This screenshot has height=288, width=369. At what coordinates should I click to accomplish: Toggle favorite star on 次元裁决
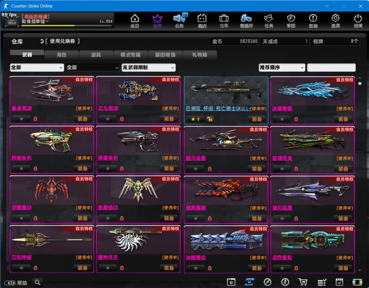[x=108, y=119]
